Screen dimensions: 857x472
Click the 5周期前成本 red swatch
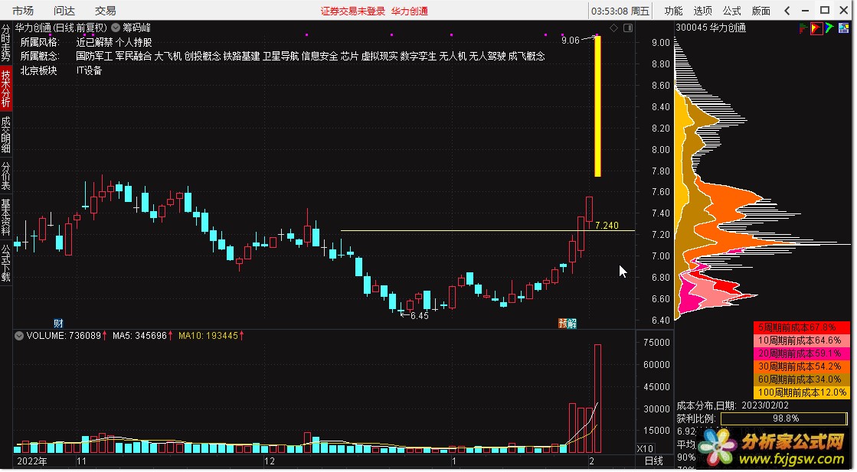point(800,327)
